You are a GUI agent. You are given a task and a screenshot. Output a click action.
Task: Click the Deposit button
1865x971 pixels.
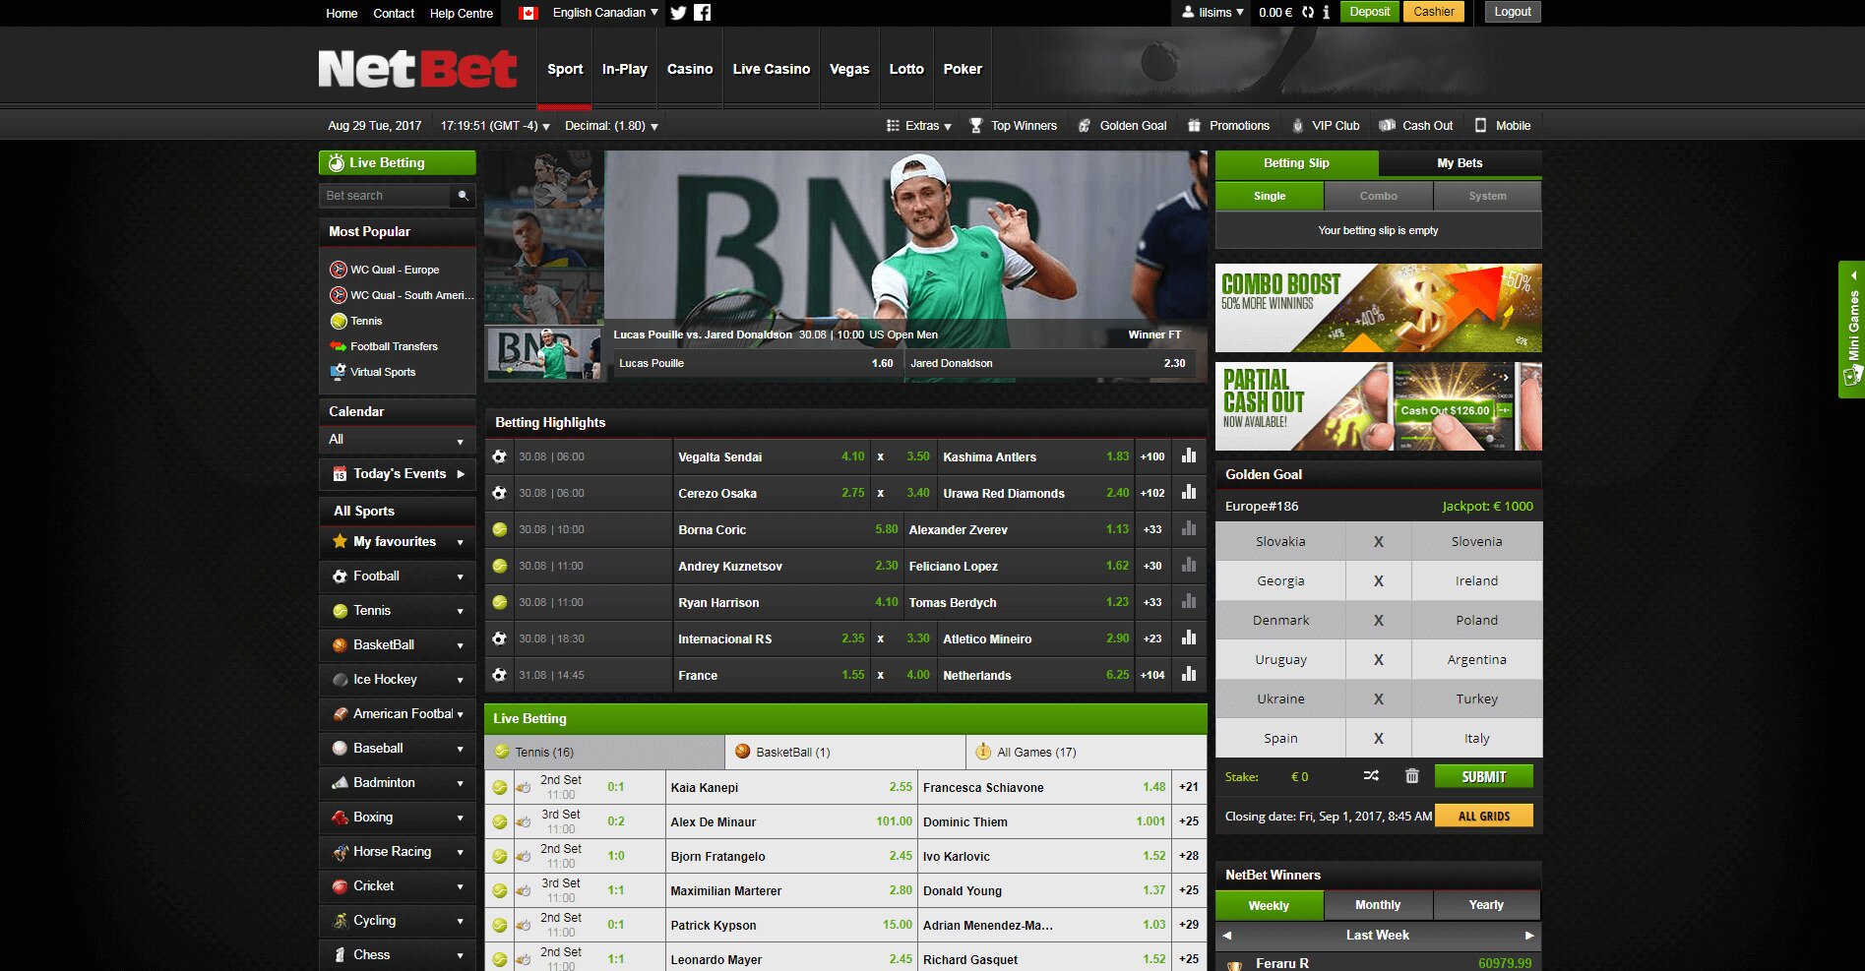[x=1369, y=13]
